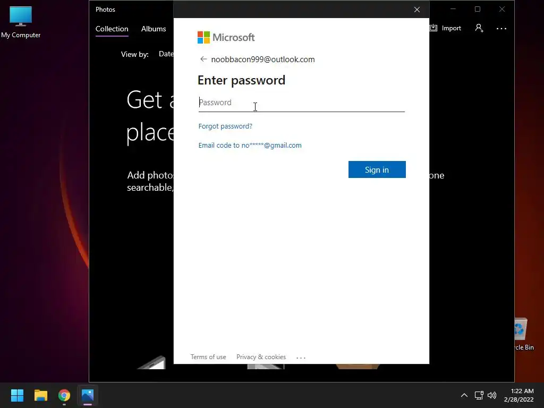Click the Microsoft logo in dialog
544x408 pixels.
pyautogui.click(x=226, y=38)
